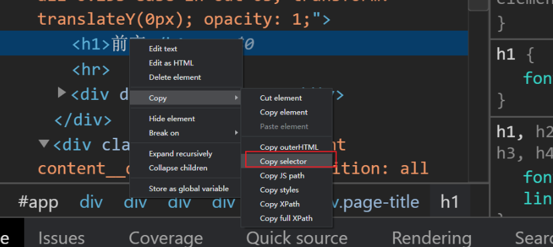Screen dimensions: 553x247
Task: Open the Copy submenu entry
Action: click(186, 98)
